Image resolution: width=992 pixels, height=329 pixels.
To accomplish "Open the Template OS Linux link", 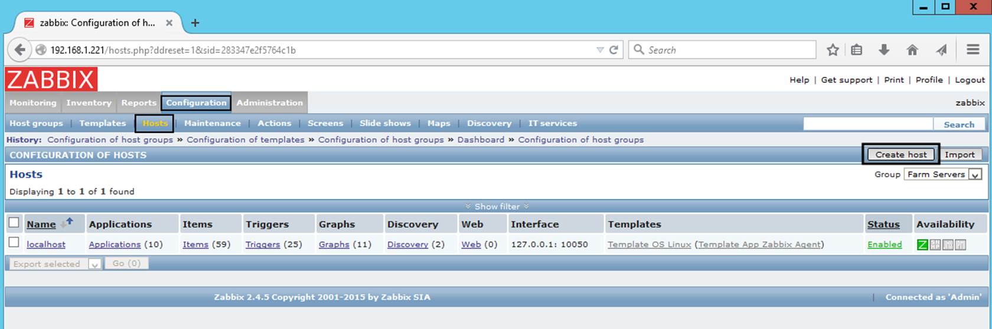I will click(x=650, y=245).
